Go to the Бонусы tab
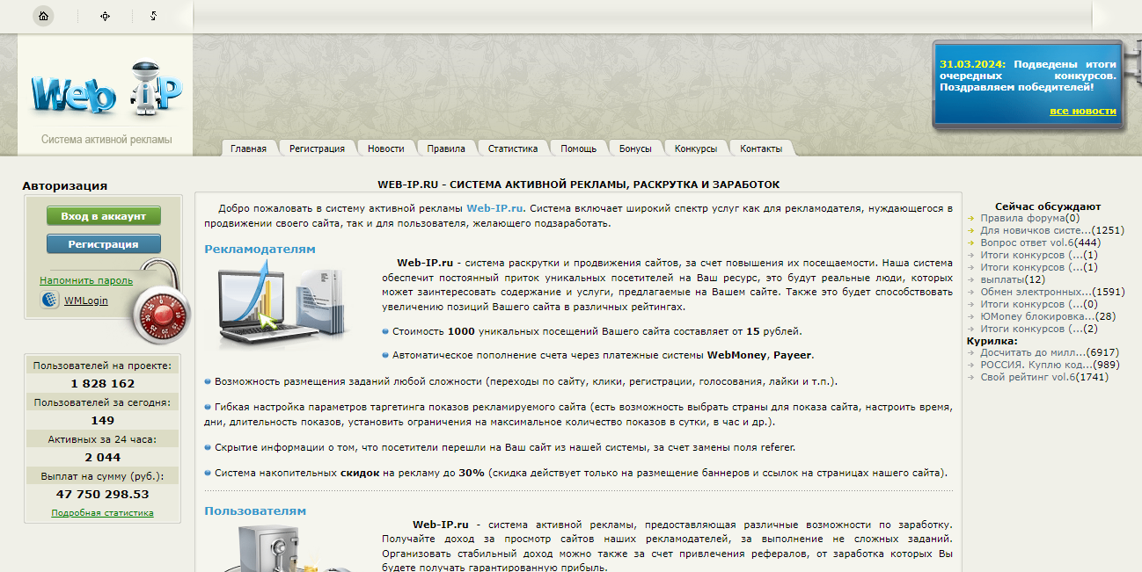The height and width of the screenshot is (572, 1142). tap(635, 148)
